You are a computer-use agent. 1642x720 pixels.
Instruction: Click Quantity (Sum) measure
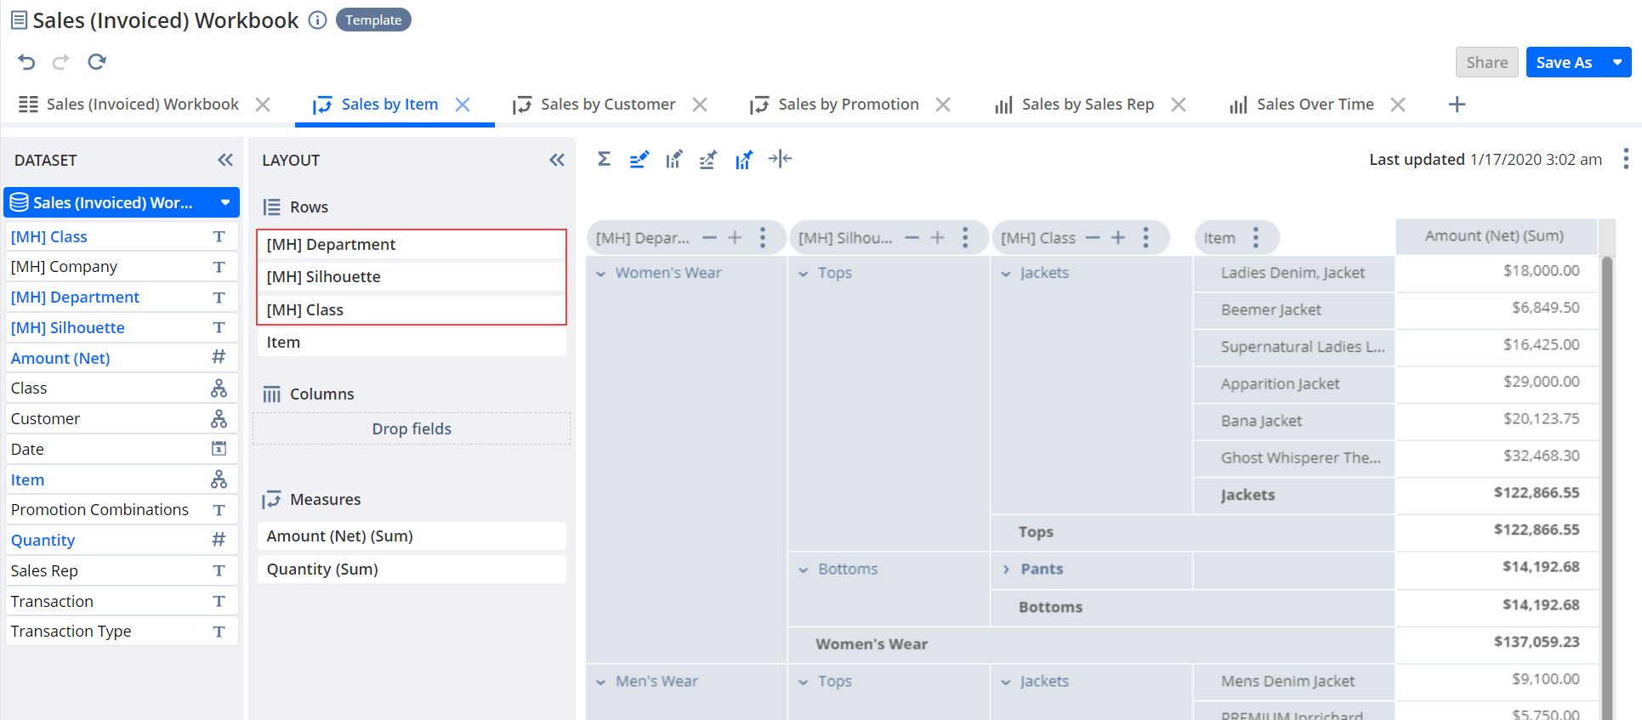click(412, 570)
